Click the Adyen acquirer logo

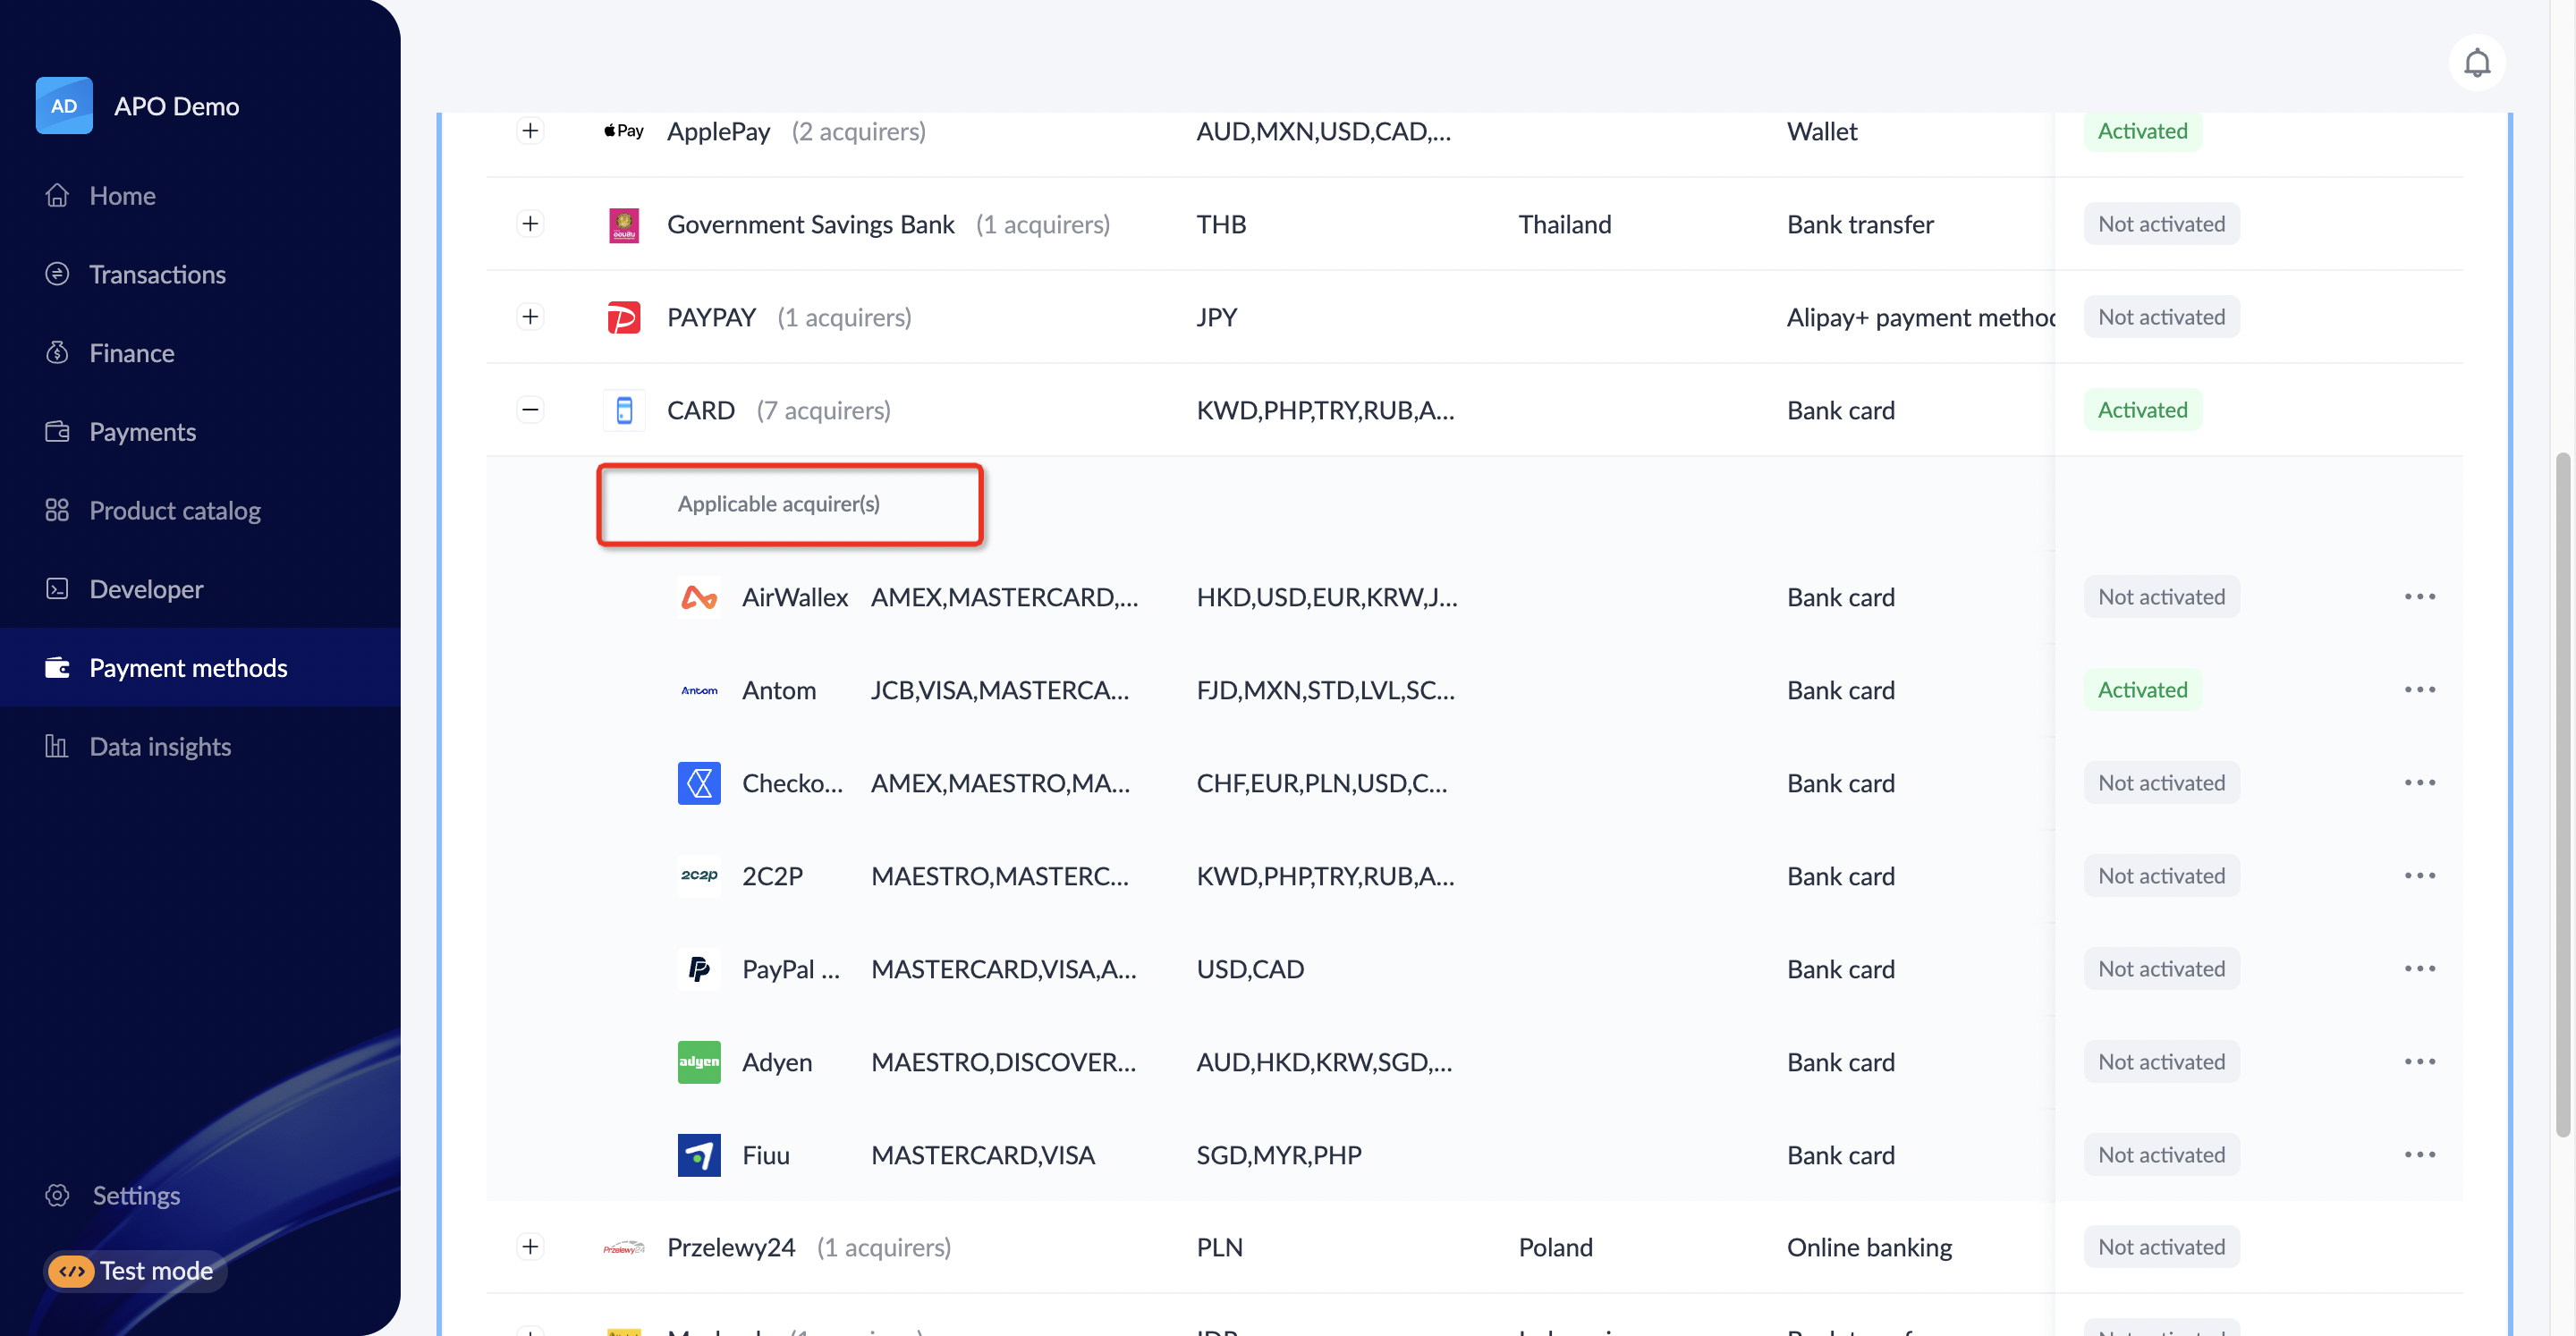tap(699, 1062)
